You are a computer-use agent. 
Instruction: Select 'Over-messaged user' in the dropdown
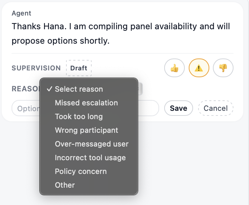(x=92, y=144)
